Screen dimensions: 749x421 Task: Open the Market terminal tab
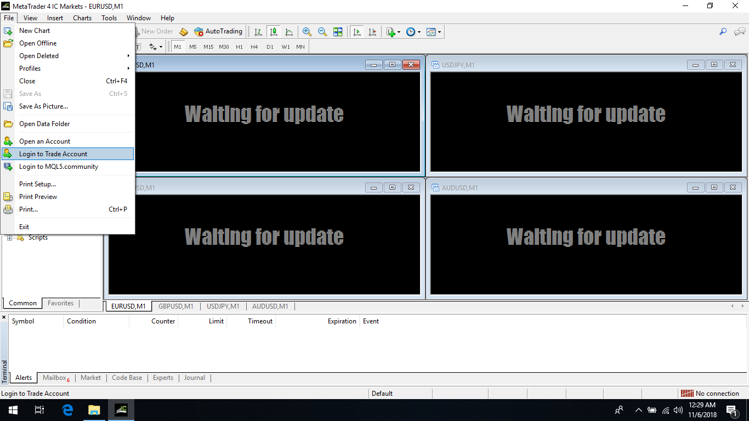[x=90, y=378]
